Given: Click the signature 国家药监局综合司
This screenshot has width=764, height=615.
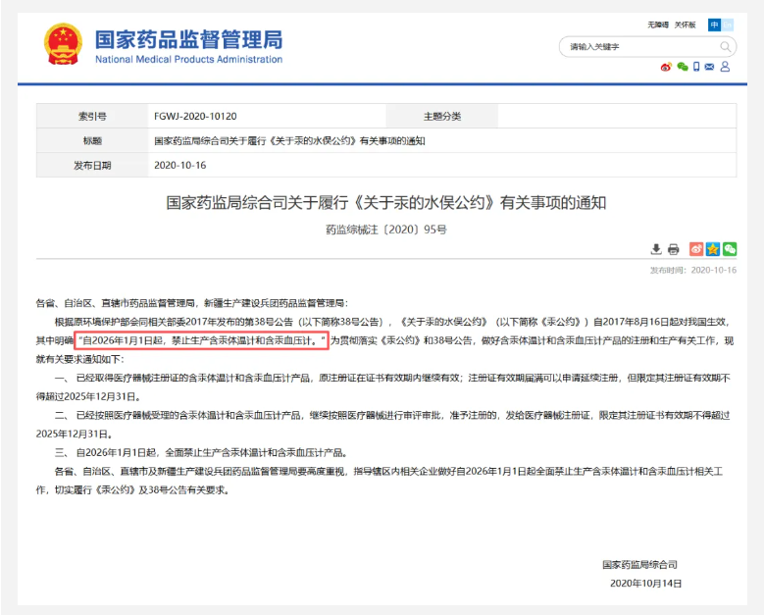Looking at the screenshot, I should pyautogui.click(x=639, y=565).
